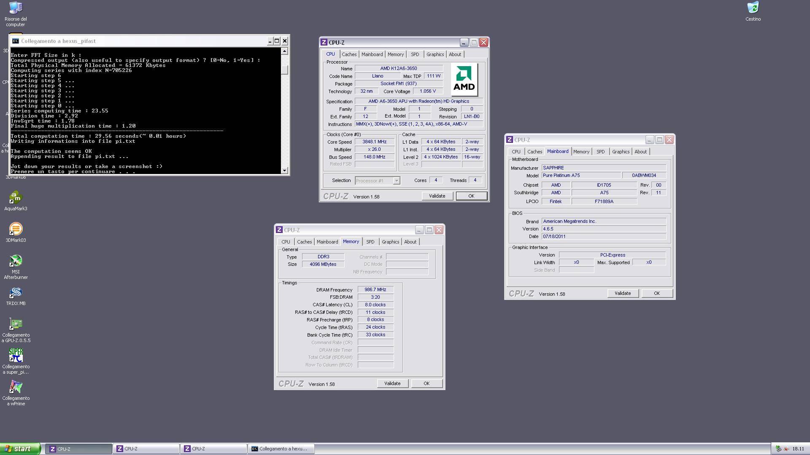Open Collegamento a super_pi shortcut

click(16, 362)
